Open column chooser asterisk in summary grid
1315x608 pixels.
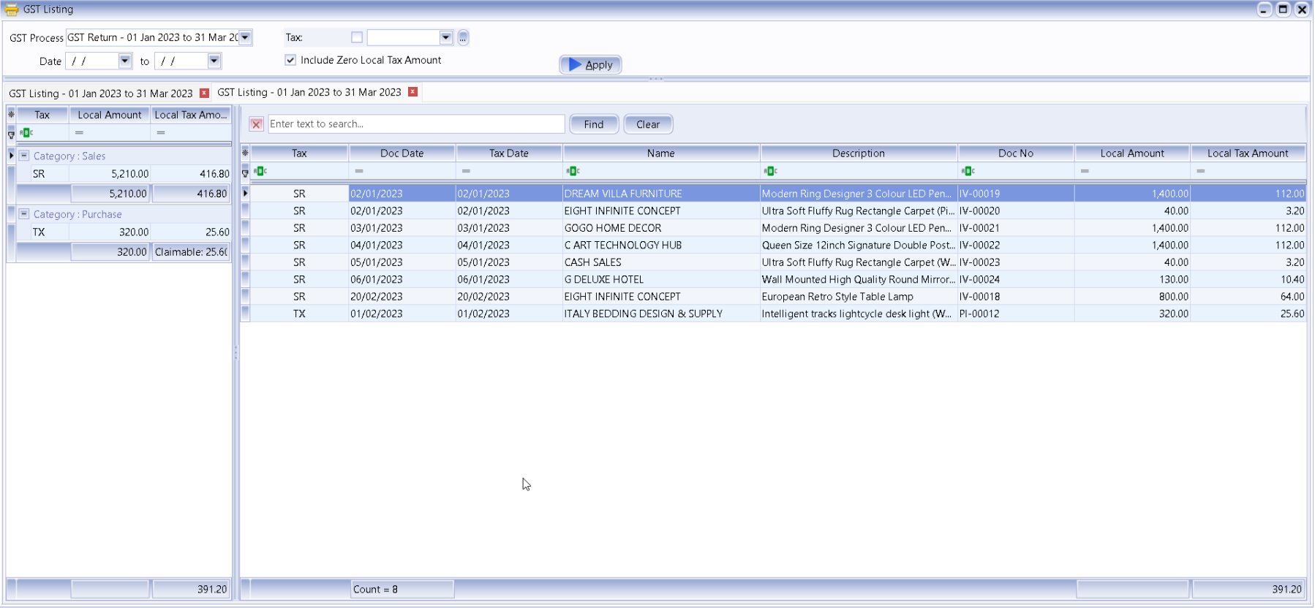pyautogui.click(x=11, y=115)
